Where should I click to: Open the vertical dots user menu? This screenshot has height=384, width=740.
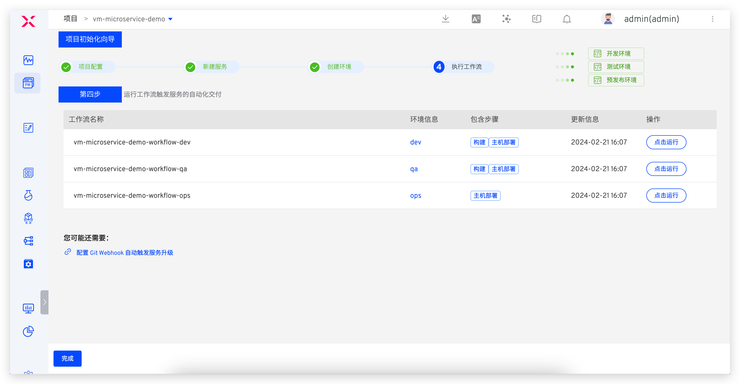712,19
